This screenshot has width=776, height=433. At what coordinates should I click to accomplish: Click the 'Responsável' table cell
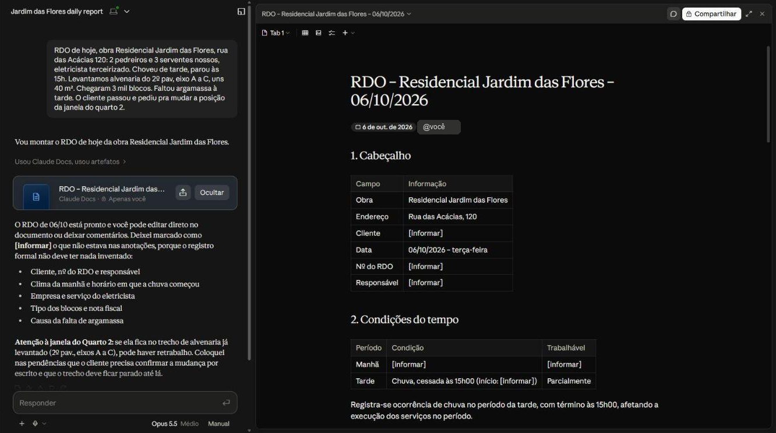pyautogui.click(x=377, y=283)
